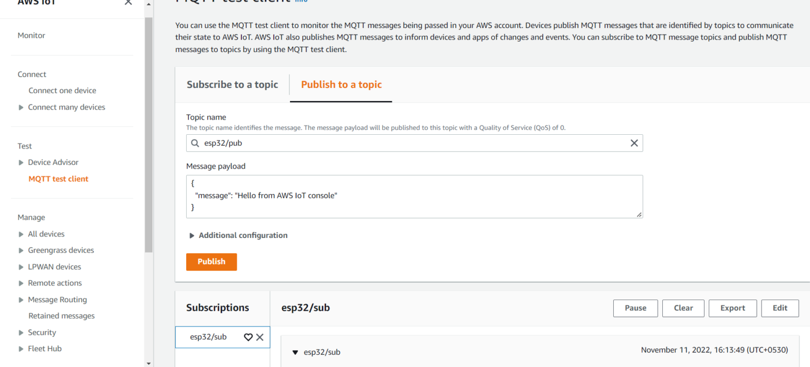The width and height of the screenshot is (810, 367).
Task: Expand the Device Advisor section
Action: pos(20,162)
